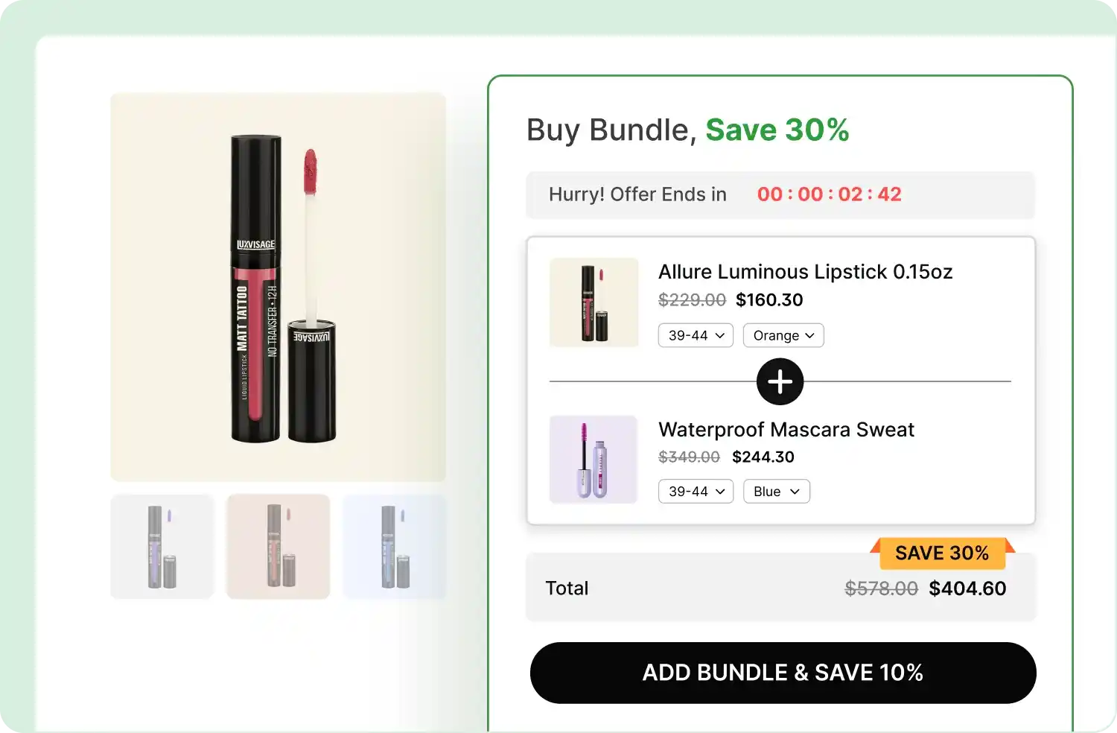1117x733 pixels.
Task: Select the beige variant thumbnail in the middle
Action: [x=278, y=546]
